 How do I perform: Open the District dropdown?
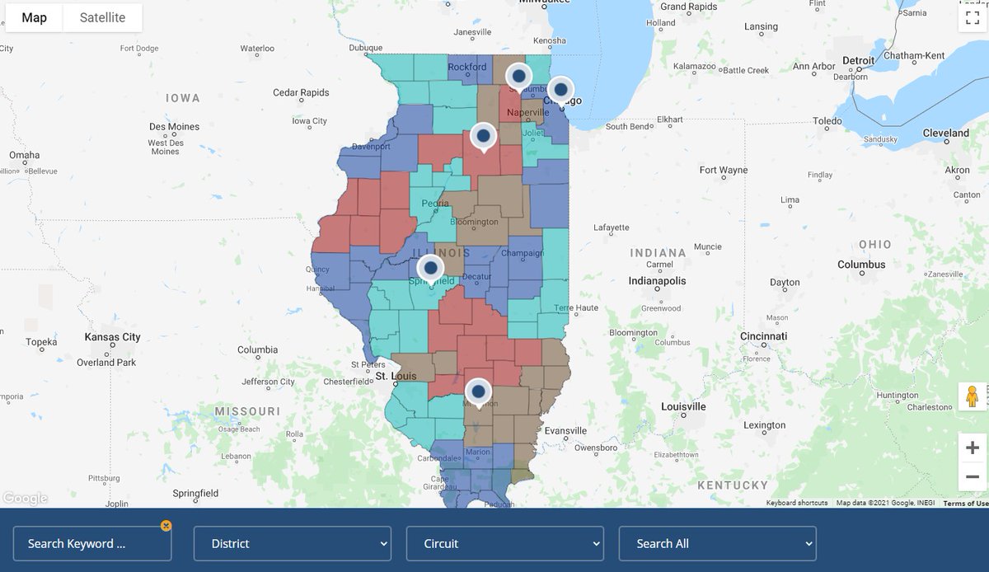pyautogui.click(x=292, y=543)
